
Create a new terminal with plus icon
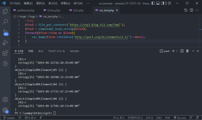click(x=173, y=51)
